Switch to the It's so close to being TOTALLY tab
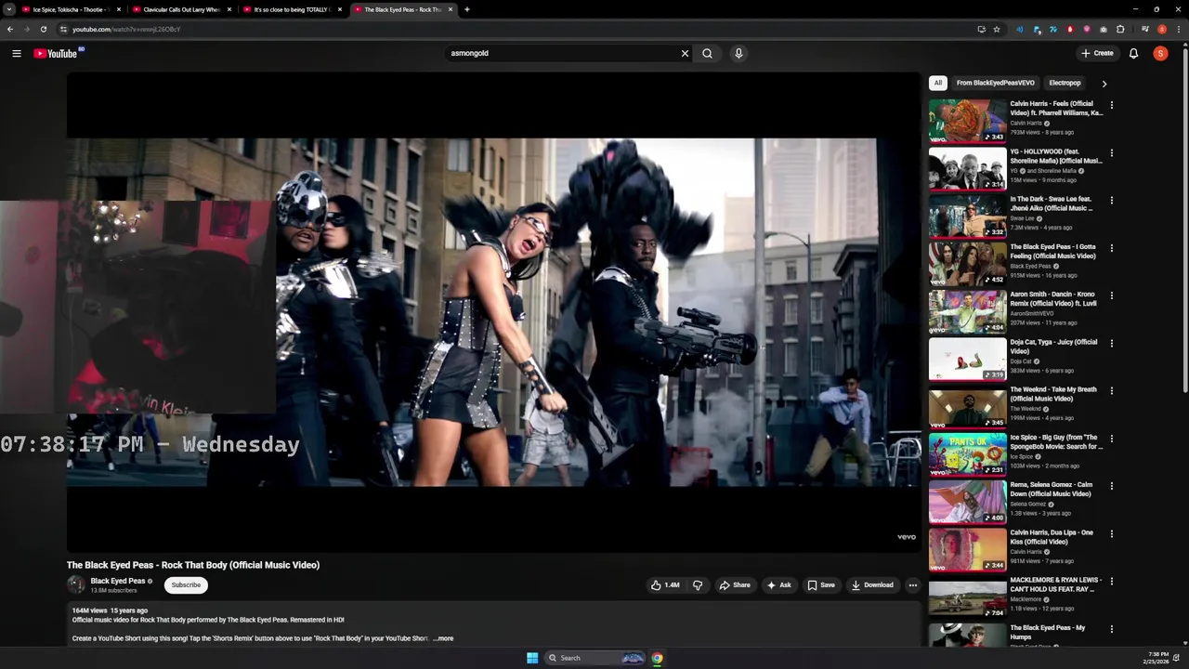Image resolution: width=1189 pixels, height=669 pixels. point(291,9)
